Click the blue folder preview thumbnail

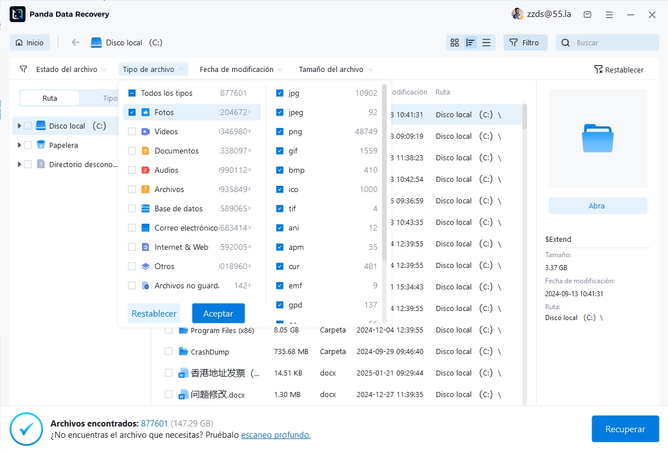tap(598, 138)
